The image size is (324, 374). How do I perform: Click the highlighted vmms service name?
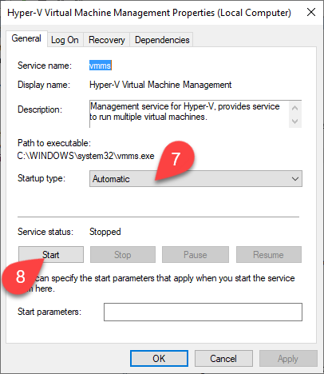101,66
